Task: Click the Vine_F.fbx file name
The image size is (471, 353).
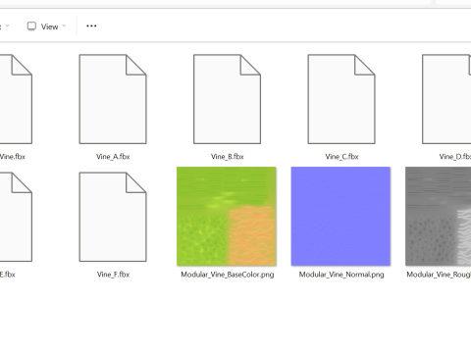Action: (113, 275)
